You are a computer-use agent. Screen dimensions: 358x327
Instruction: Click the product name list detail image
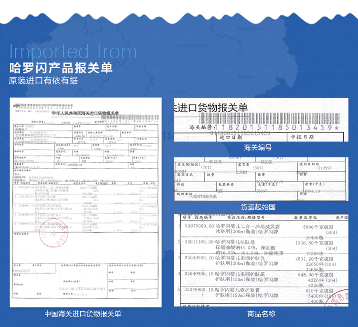click(x=261, y=260)
